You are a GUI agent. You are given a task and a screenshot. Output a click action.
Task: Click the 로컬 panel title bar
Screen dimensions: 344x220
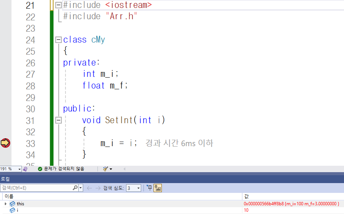click(172, 179)
